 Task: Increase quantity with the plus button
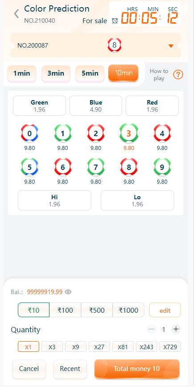(x=176, y=329)
